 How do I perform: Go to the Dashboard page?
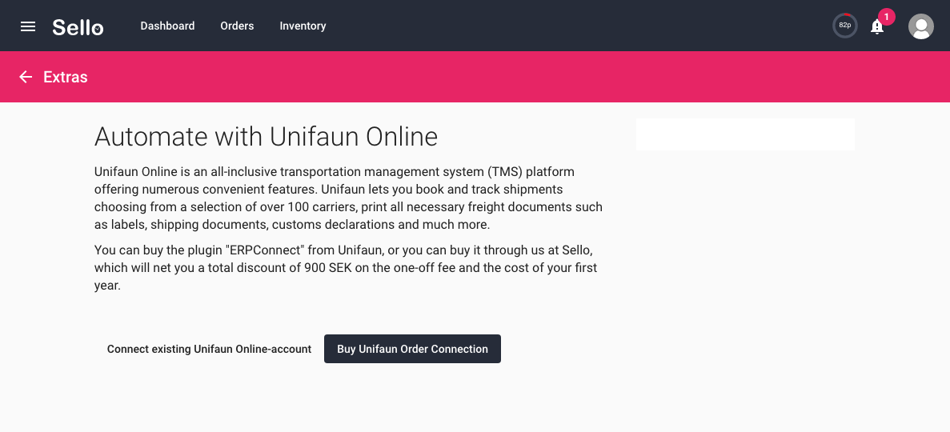tap(167, 26)
